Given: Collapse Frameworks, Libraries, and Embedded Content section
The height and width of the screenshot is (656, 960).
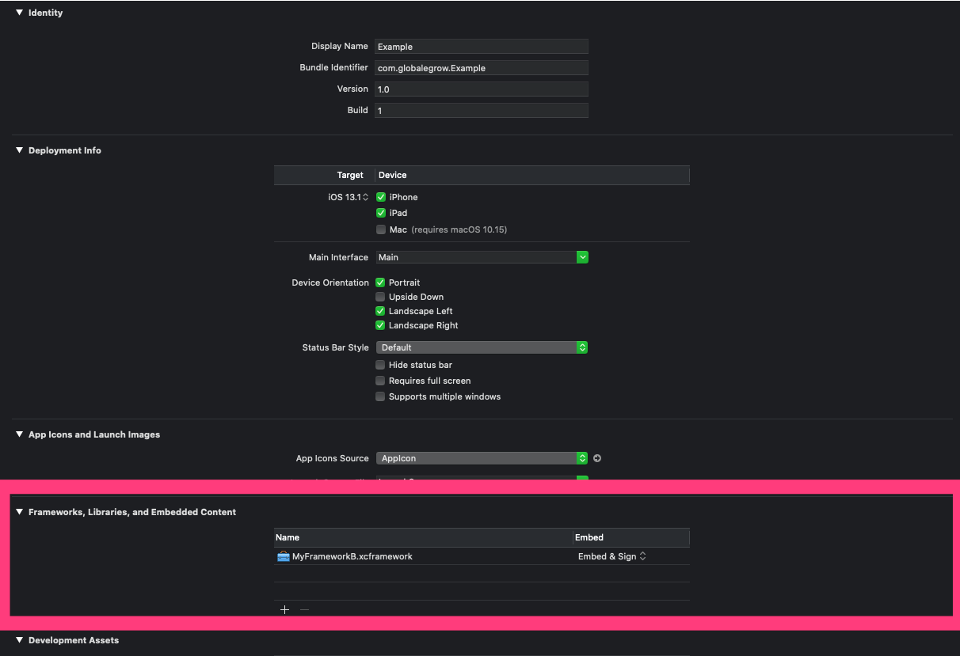Looking at the screenshot, I should pos(20,512).
